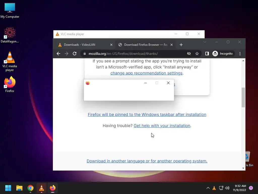This screenshot has height=194, width=258.
Task: Open Chrome three-dot menu
Action: pos(240,54)
